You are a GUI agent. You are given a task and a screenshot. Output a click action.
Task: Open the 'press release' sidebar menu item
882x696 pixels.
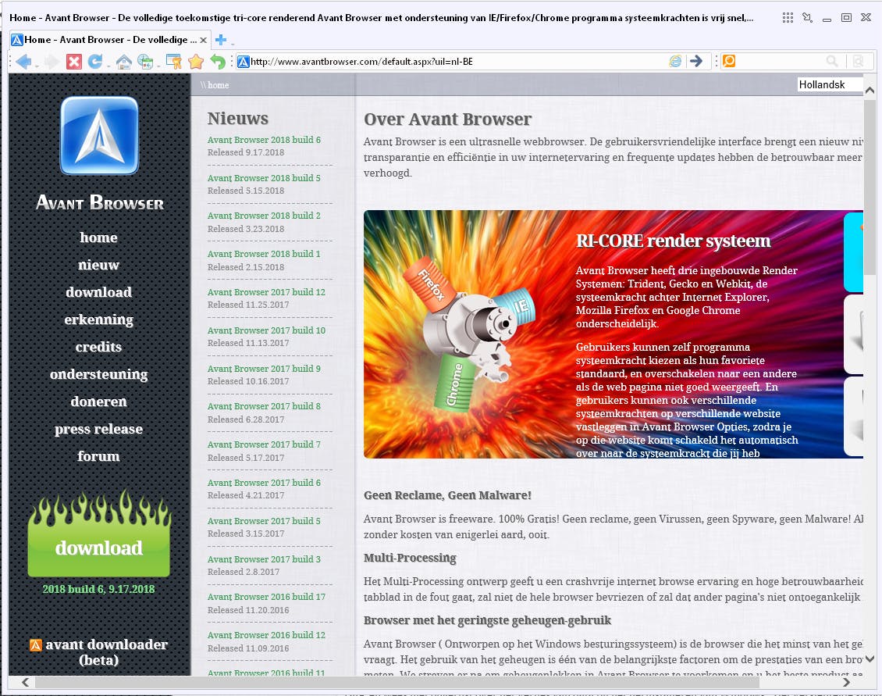pyautogui.click(x=98, y=429)
